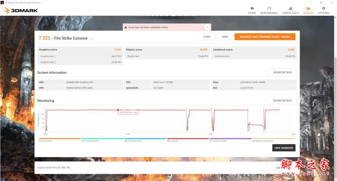This screenshot has width=337, height=181.
Task: Click the 'Graphics test 2' row
Action: coord(80,62)
